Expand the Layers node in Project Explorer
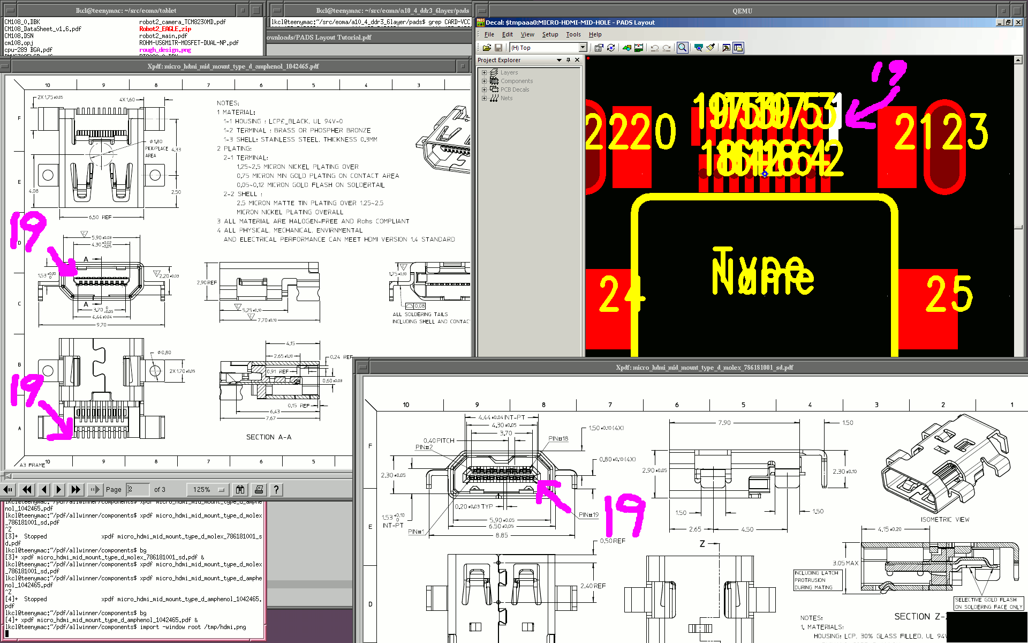Image resolution: width=1028 pixels, height=643 pixels. [484, 72]
